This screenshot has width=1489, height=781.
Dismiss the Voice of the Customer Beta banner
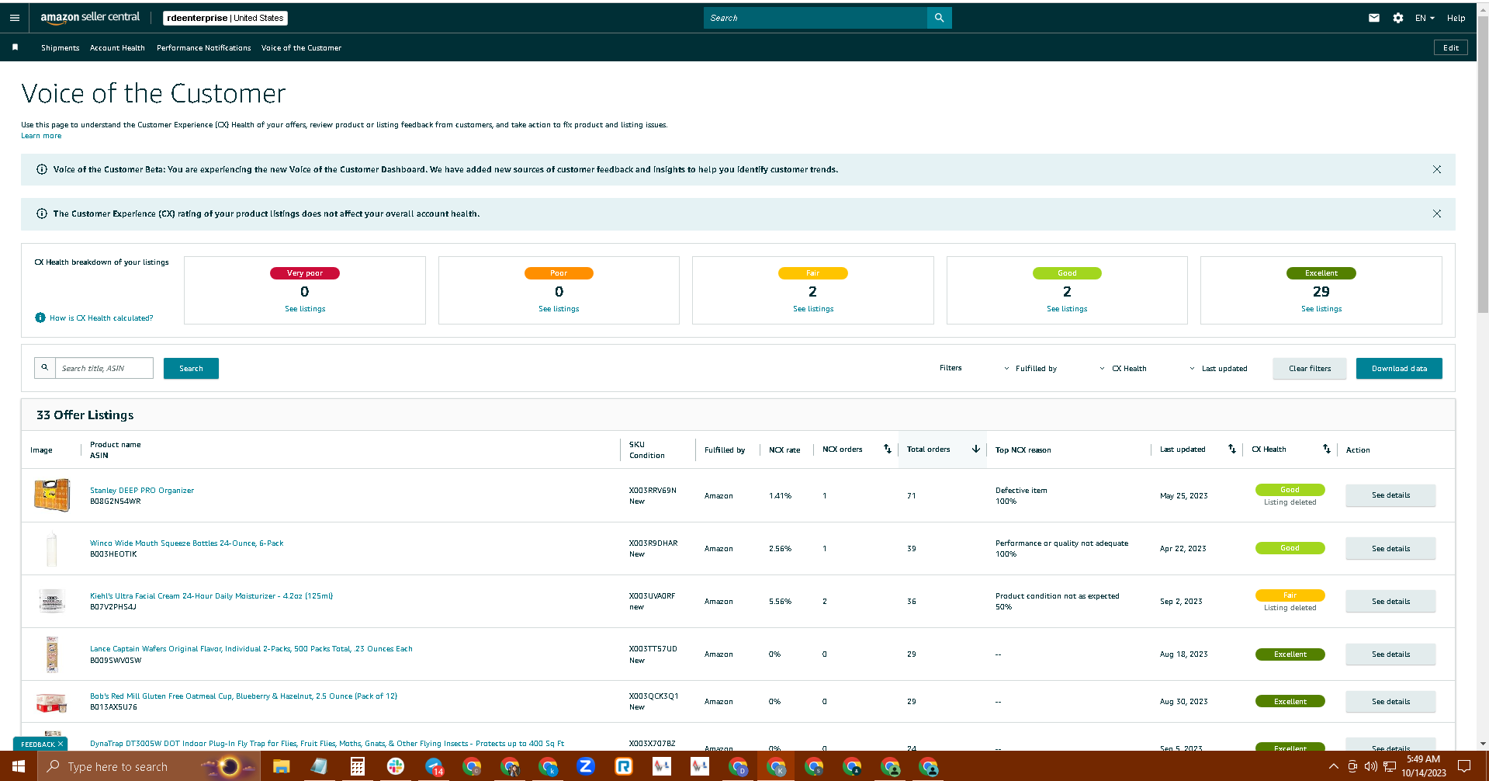pyautogui.click(x=1436, y=169)
